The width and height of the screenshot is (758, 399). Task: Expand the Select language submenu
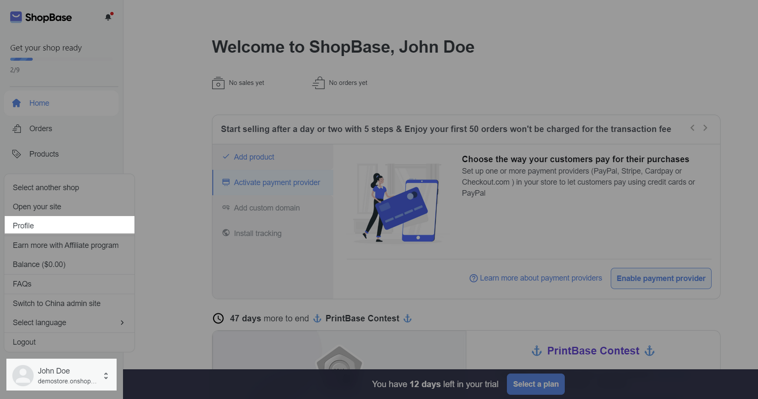(x=122, y=322)
